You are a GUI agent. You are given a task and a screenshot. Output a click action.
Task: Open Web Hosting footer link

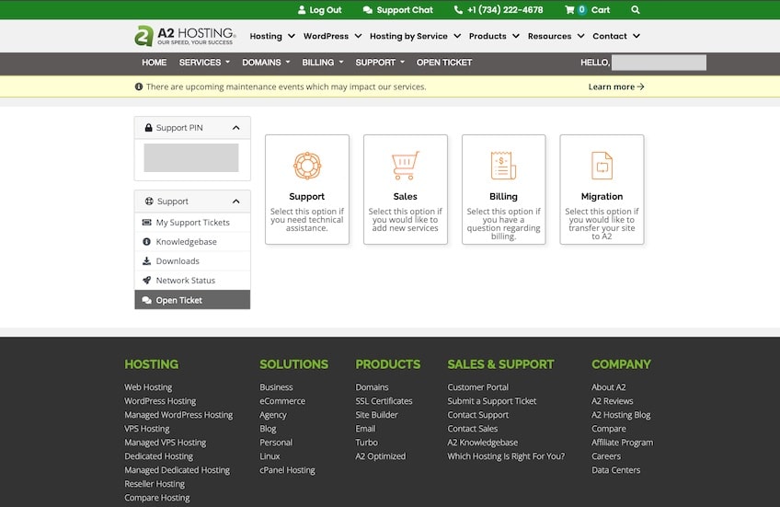point(148,386)
